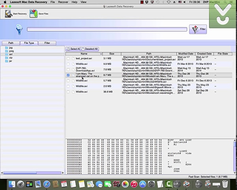Uncheck the I am Maru file checkbox
Screen dimensions: 237x190
click(68, 75)
